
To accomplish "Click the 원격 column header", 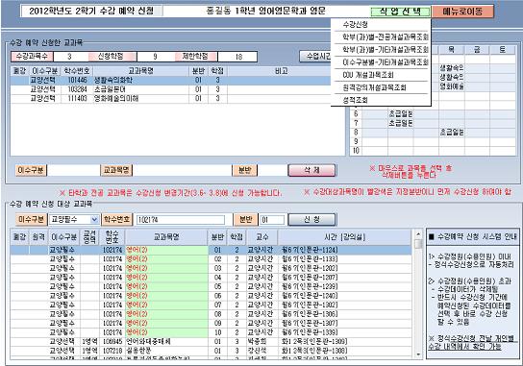I will (38, 237).
